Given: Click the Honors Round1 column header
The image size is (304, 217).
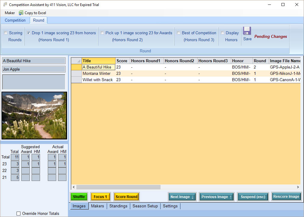Looking at the screenshot, I should [x=147, y=61].
